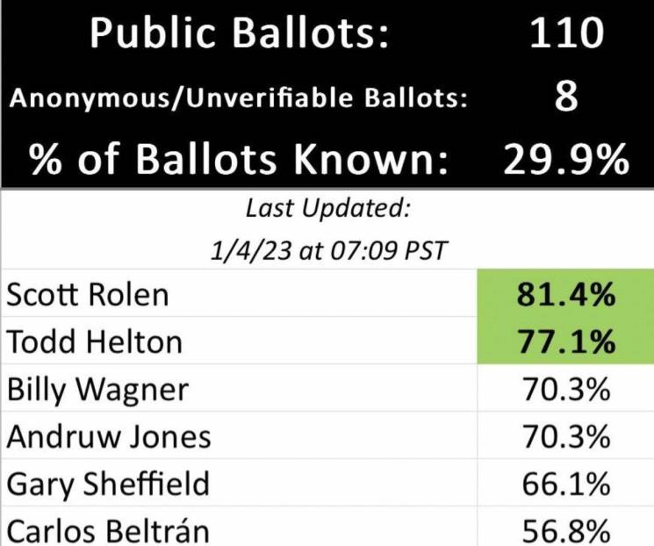Select the Todd Helton name cell
The width and height of the screenshot is (654, 546).
pyautogui.click(x=95, y=341)
